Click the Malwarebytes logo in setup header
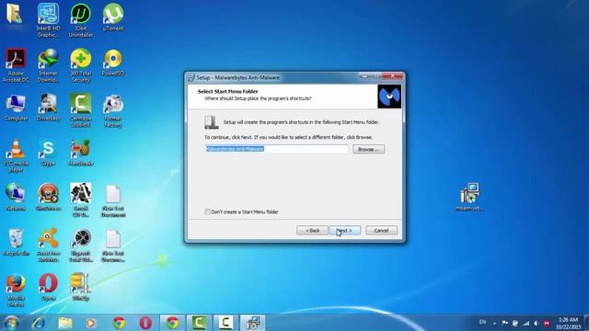This screenshot has height=331, width=589. [x=389, y=97]
